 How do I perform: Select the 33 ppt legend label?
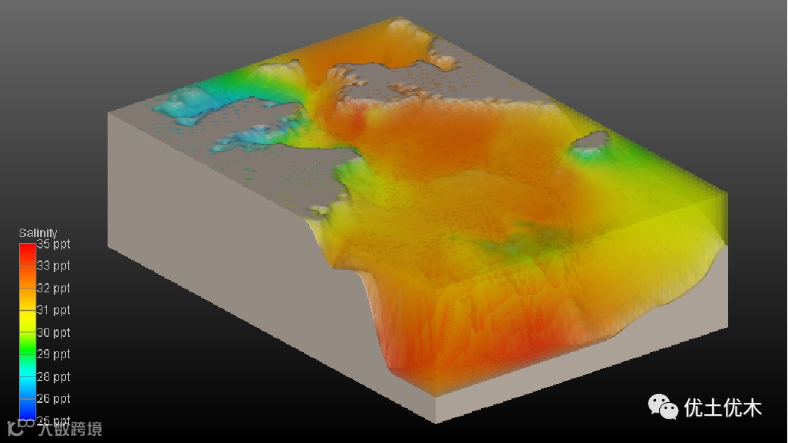tap(54, 266)
